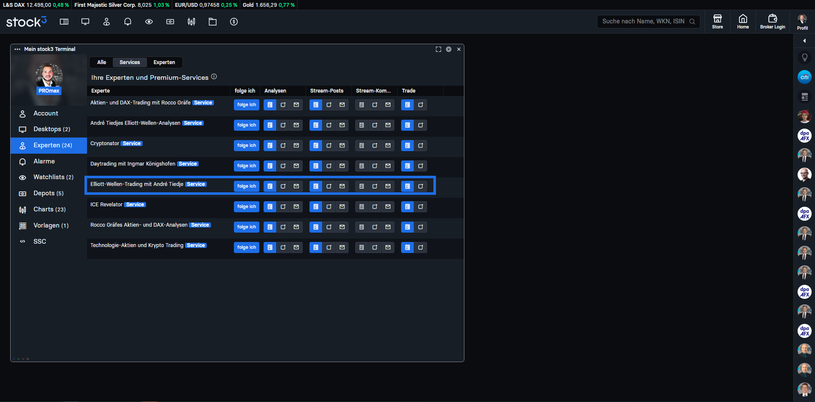Open Charts (23) in the sidebar
Viewport: 815px width, 402px height.
49,209
